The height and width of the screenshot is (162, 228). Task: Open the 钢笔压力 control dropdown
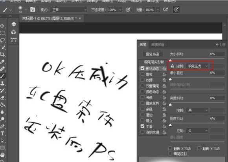click(197, 66)
